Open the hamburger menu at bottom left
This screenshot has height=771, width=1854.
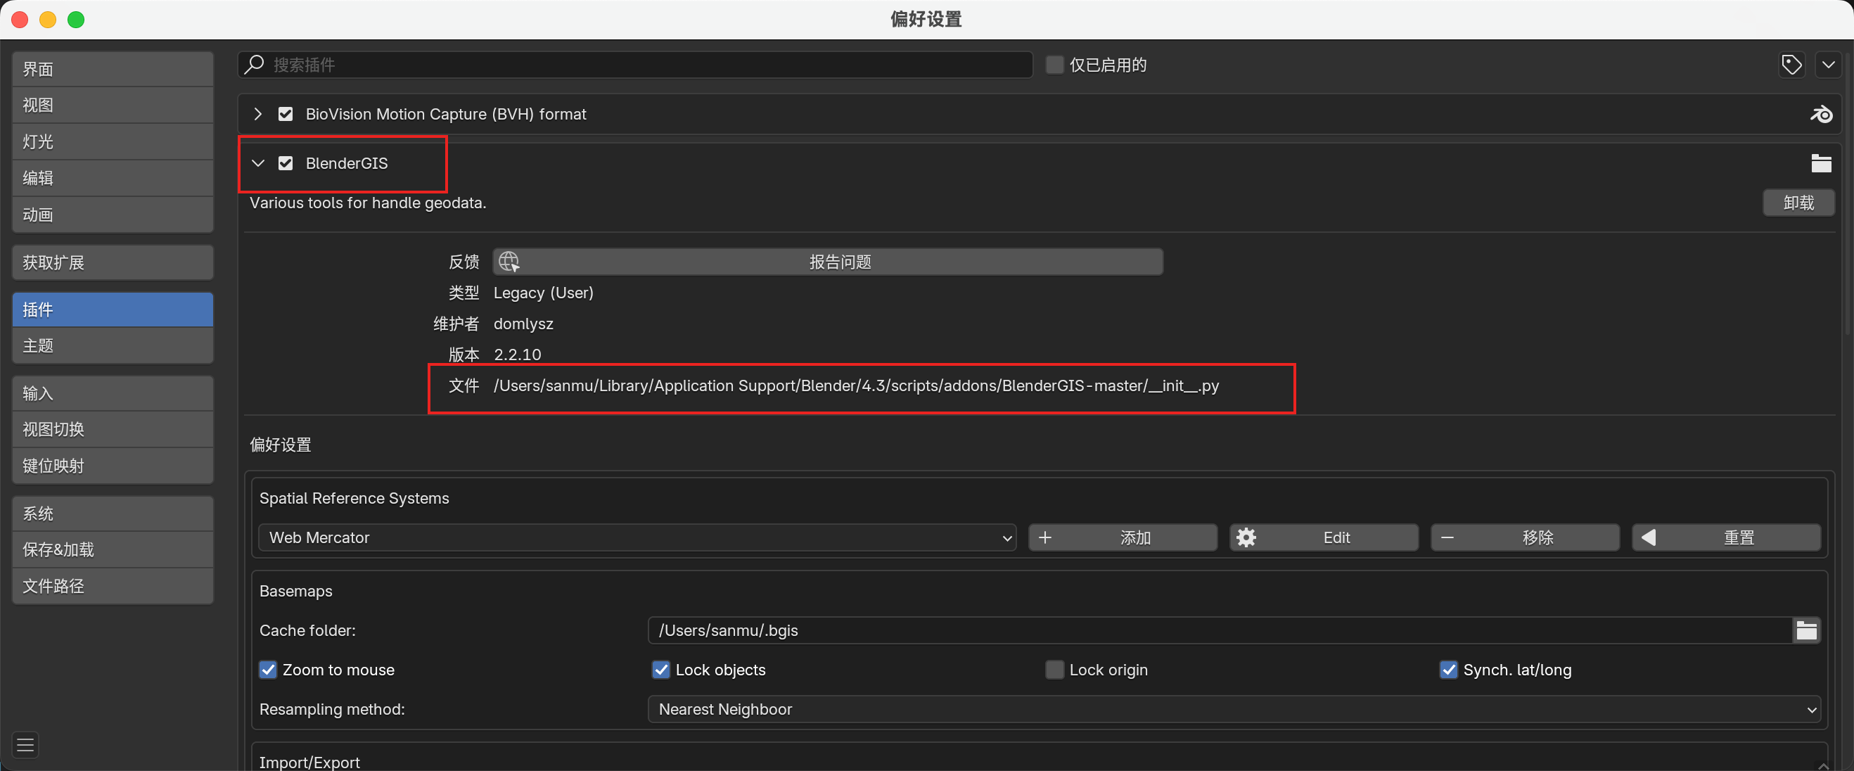(26, 744)
